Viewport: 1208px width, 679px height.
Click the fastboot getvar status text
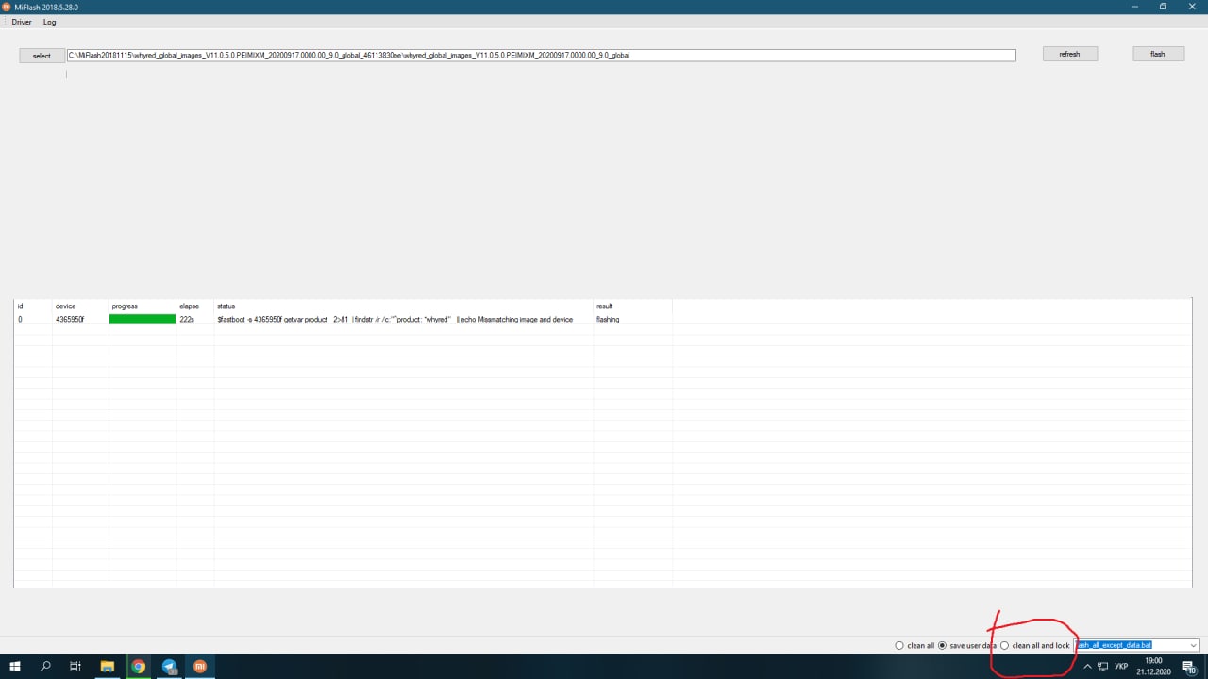pos(394,320)
